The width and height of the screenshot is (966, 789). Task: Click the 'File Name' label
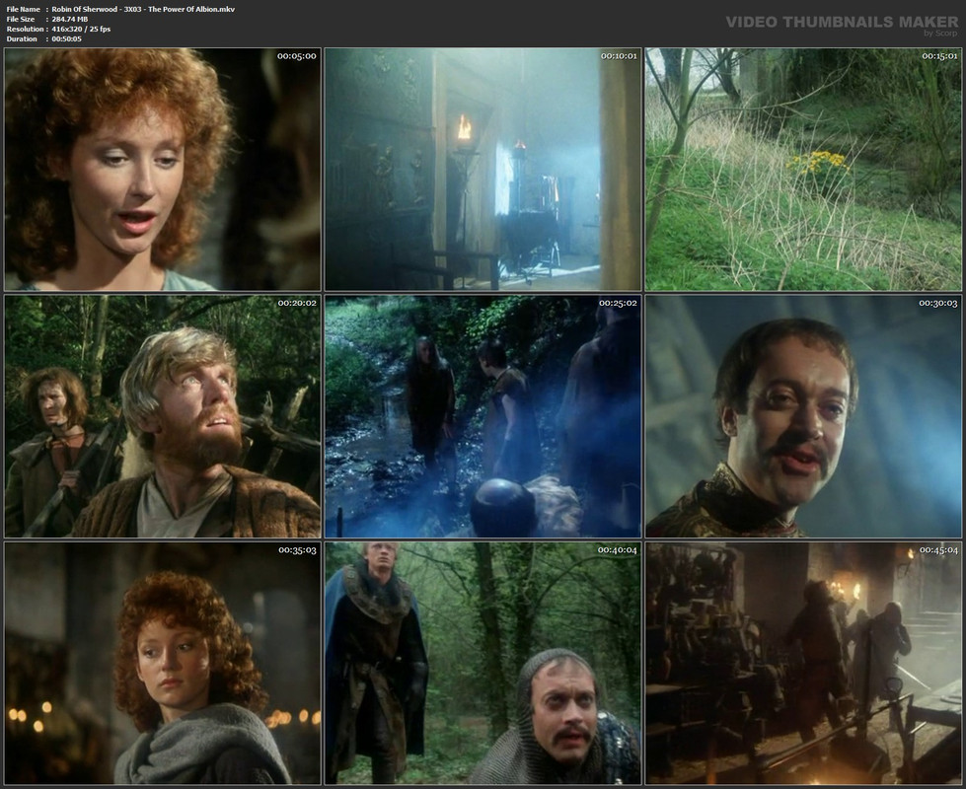click(24, 9)
